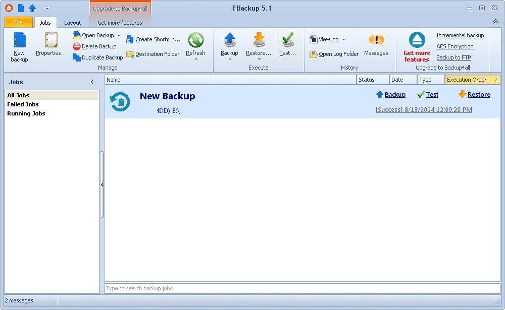Sort by the Status column header
Image resolution: width=505 pixels, height=310 pixels.
pyautogui.click(x=373, y=80)
